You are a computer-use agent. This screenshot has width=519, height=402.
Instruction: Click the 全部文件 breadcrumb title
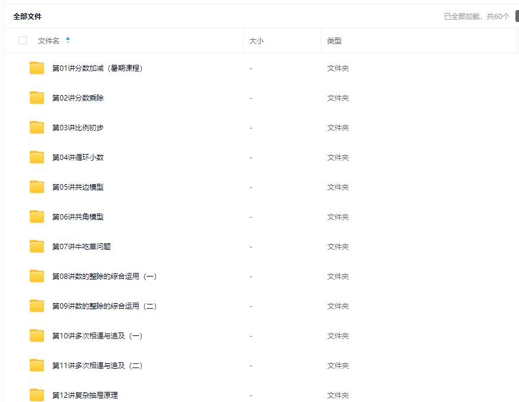[27, 17]
